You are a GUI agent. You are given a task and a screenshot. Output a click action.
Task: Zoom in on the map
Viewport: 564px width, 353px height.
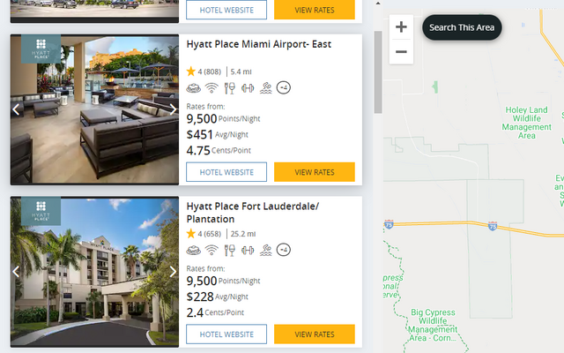401,27
